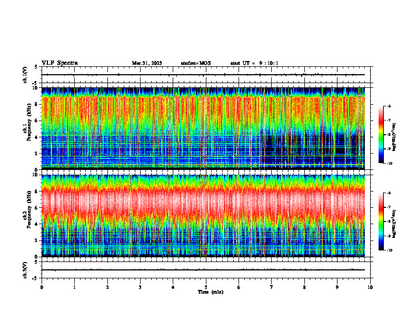Viewport: 417px width, 322px height.
Task: Click the ch.1 spectrogram color scale bar
Action: (381, 135)
